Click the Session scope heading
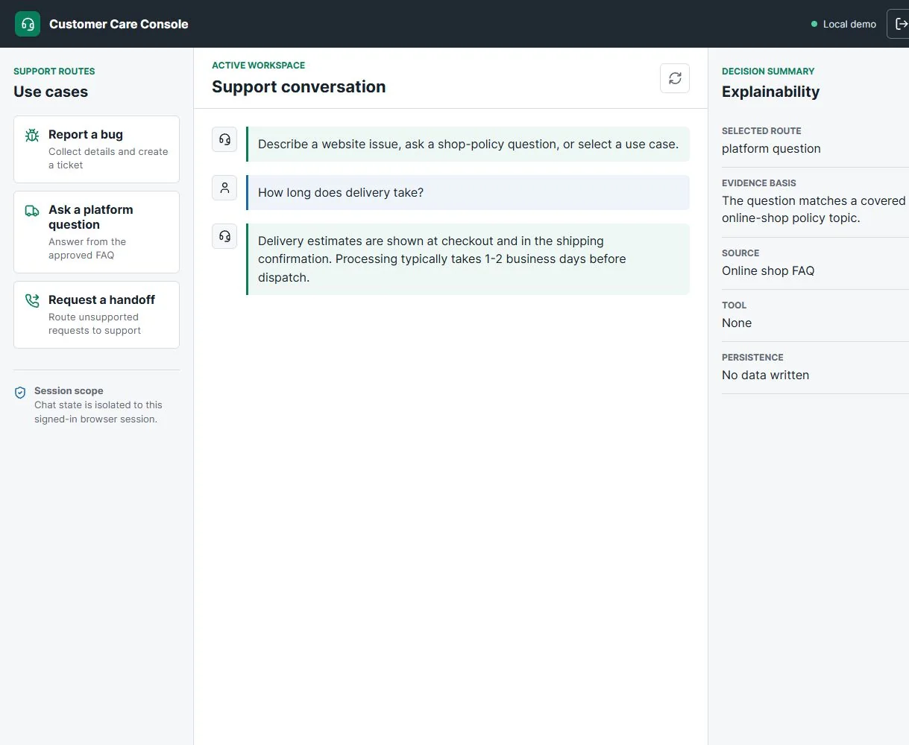Viewport: 909px width, 745px height. point(69,390)
